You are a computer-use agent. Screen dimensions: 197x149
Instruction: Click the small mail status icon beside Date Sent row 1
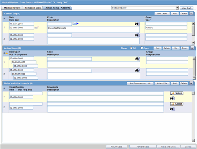[x=36, y=28]
